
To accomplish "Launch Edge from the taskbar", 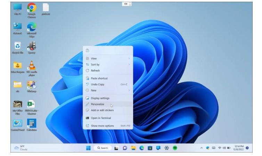I will tap(141, 148).
